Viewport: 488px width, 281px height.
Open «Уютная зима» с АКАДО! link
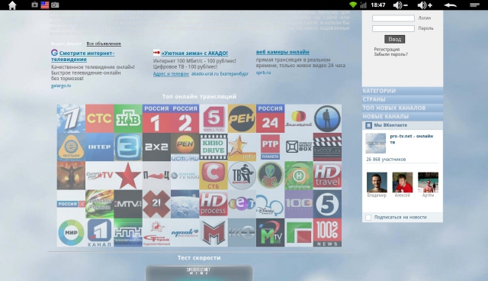point(194,53)
